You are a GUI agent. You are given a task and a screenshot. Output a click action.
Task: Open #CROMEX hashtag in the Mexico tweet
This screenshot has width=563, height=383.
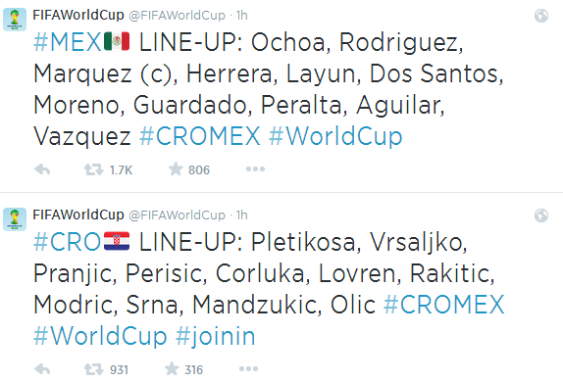200,136
